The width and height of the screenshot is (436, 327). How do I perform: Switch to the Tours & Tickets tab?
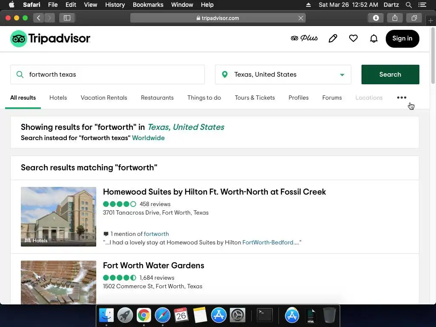click(x=255, y=98)
